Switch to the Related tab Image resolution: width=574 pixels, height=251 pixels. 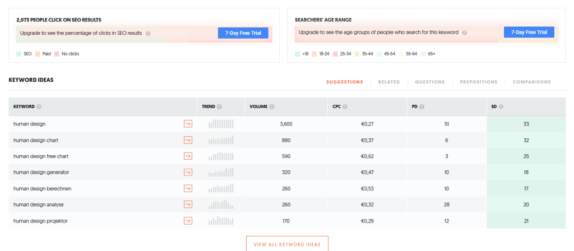pos(389,82)
